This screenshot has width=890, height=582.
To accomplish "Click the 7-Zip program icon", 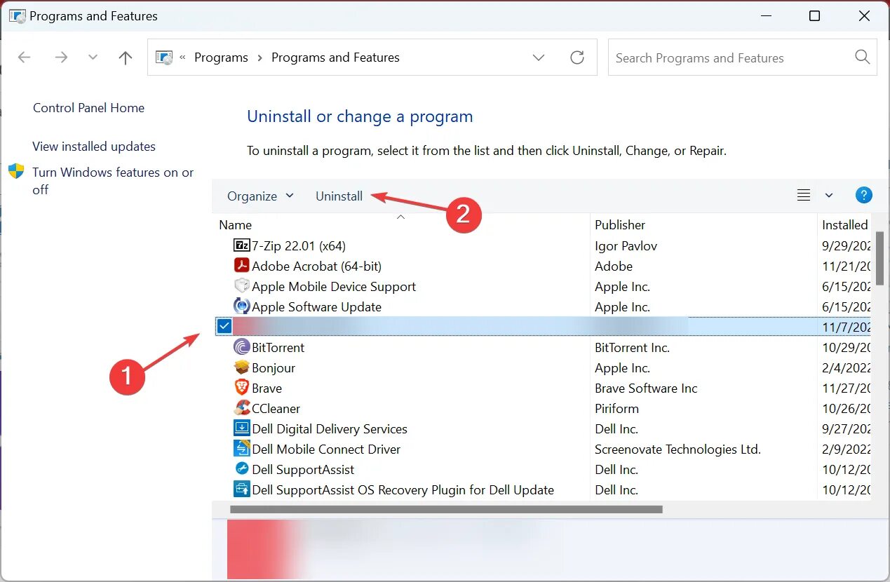I will [x=241, y=245].
